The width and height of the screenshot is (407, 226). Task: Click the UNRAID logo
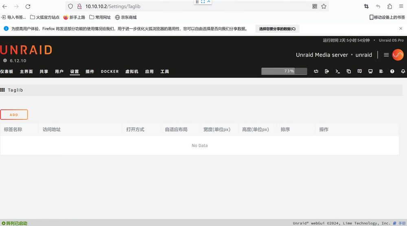click(26, 50)
